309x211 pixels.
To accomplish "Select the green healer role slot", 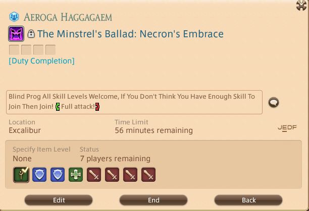I will (76, 175).
